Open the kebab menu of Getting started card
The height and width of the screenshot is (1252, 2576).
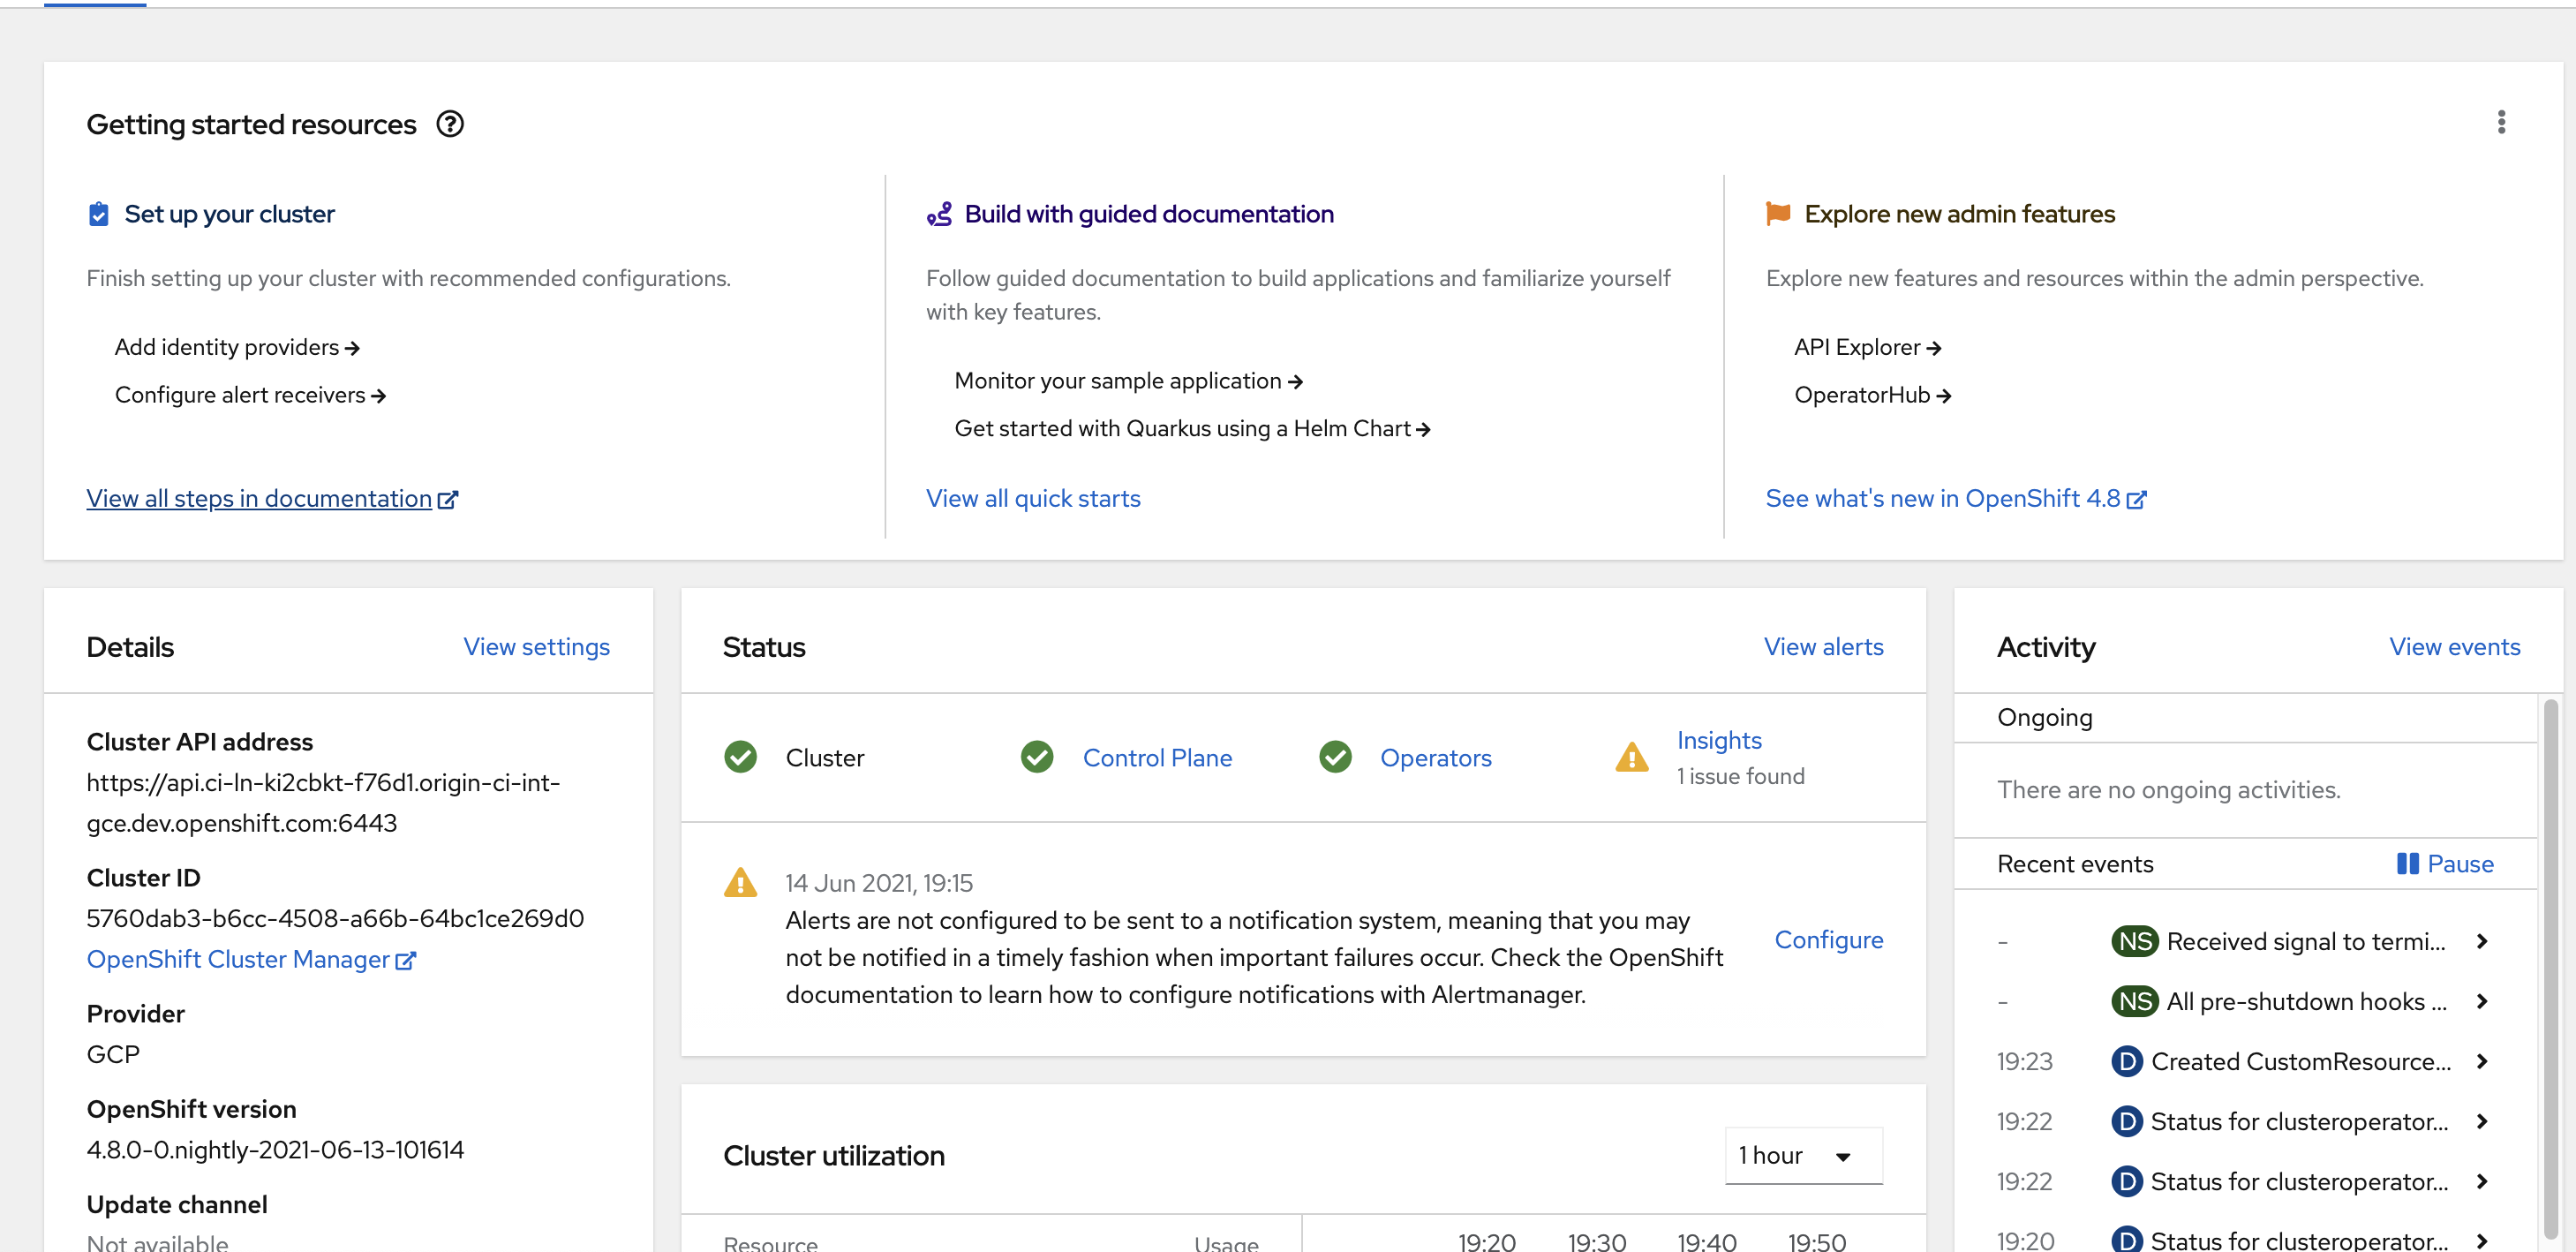2500,122
